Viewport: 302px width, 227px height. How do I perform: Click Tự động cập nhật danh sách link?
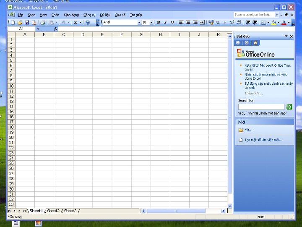268,85
